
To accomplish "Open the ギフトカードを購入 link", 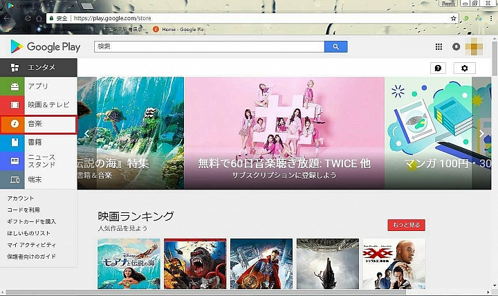I will [x=31, y=222].
